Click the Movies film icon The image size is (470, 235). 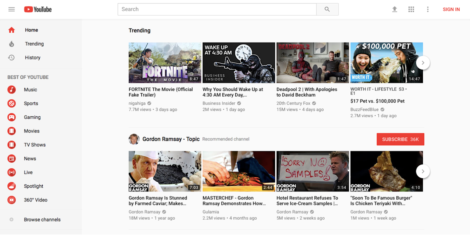click(12, 131)
